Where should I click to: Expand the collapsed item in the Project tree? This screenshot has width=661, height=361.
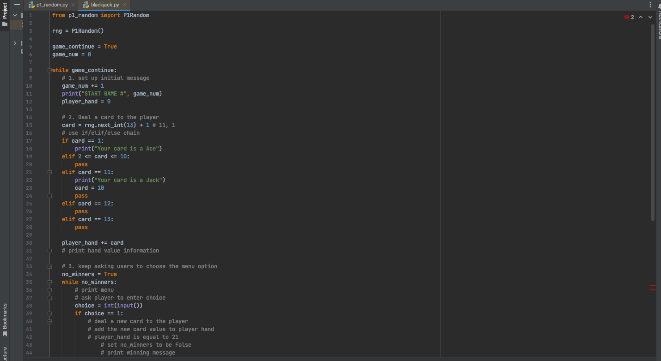(x=14, y=43)
